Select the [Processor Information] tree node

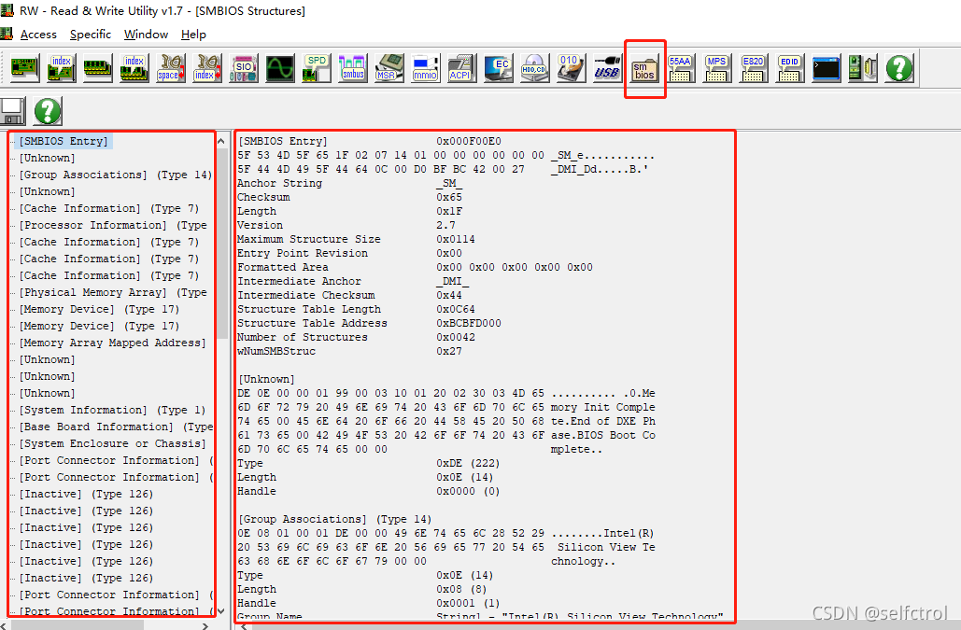(113, 225)
